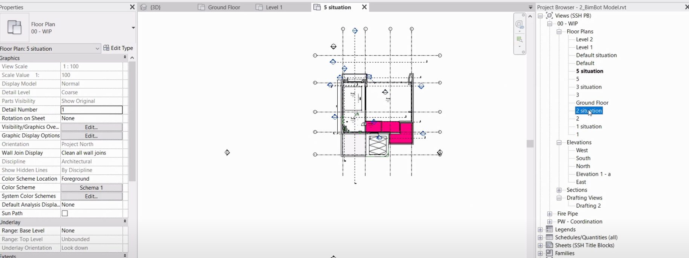Switch to the {3D} view tab

[155, 7]
